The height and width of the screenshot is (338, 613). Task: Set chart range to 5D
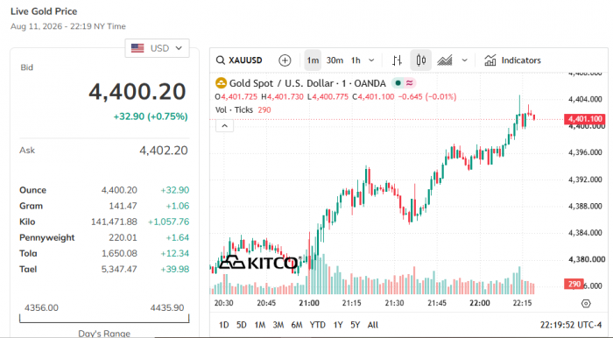(x=241, y=325)
